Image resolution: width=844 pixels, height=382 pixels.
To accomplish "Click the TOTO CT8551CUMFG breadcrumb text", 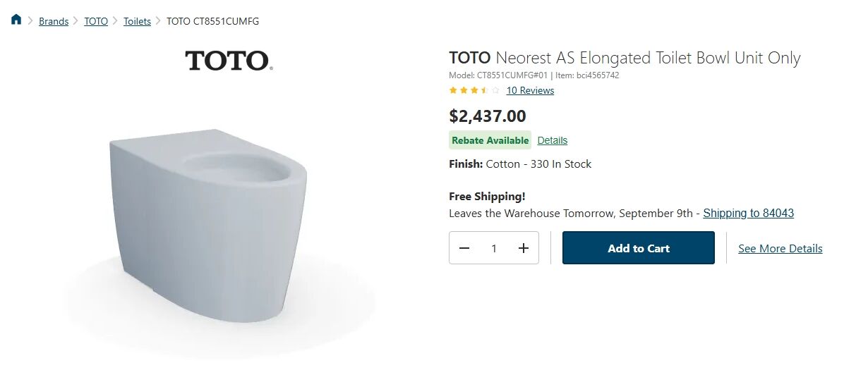I will point(212,21).
